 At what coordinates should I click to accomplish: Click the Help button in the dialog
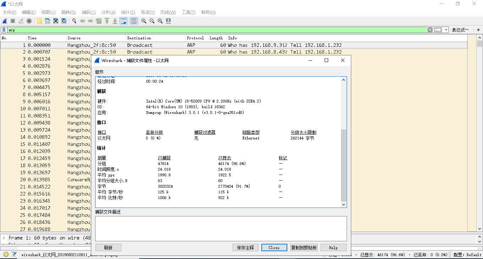pyautogui.click(x=333, y=248)
